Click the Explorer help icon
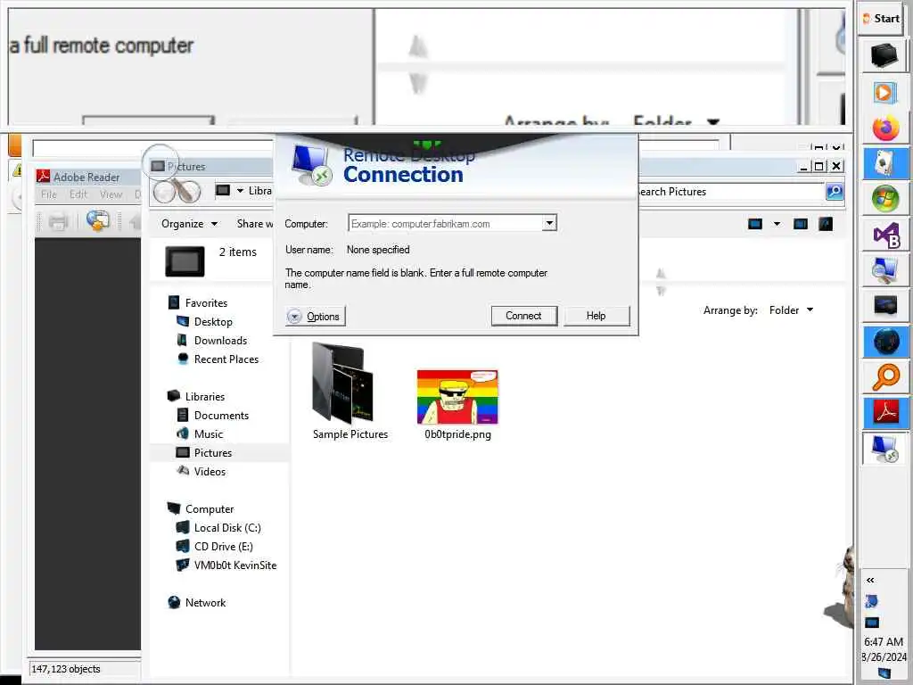Image resolution: width=913 pixels, height=685 pixels. (826, 224)
